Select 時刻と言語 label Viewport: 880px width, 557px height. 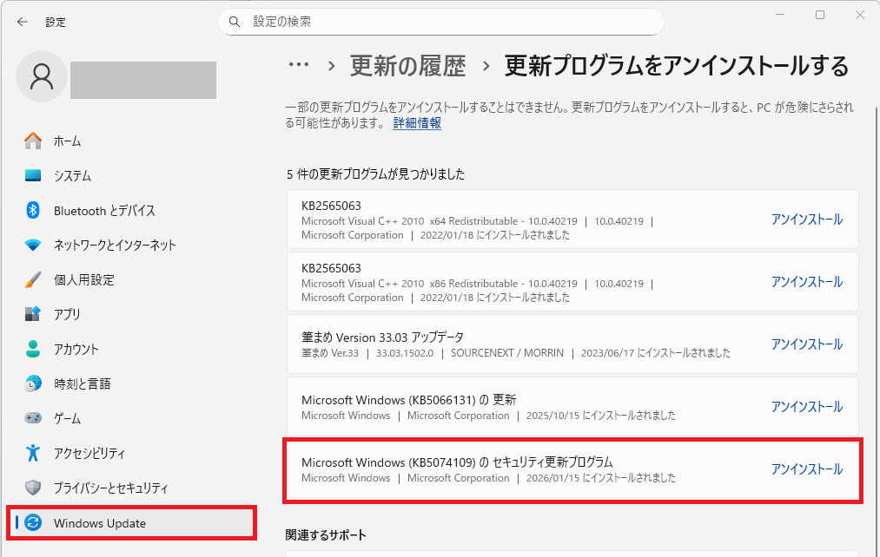(82, 383)
